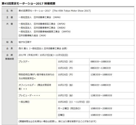The height and width of the screenshot is (125, 136).
Task: Select the 会期 開場時間 header cell
Action: click(x=10, y=88)
